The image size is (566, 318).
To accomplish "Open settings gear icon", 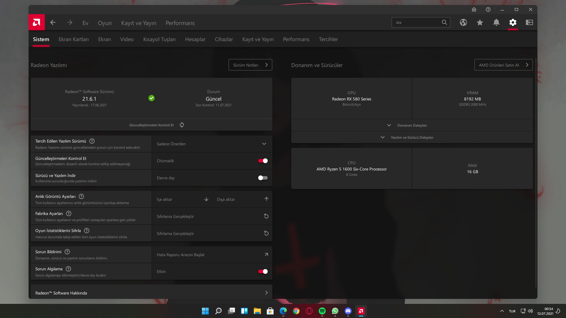I will 513,22.
